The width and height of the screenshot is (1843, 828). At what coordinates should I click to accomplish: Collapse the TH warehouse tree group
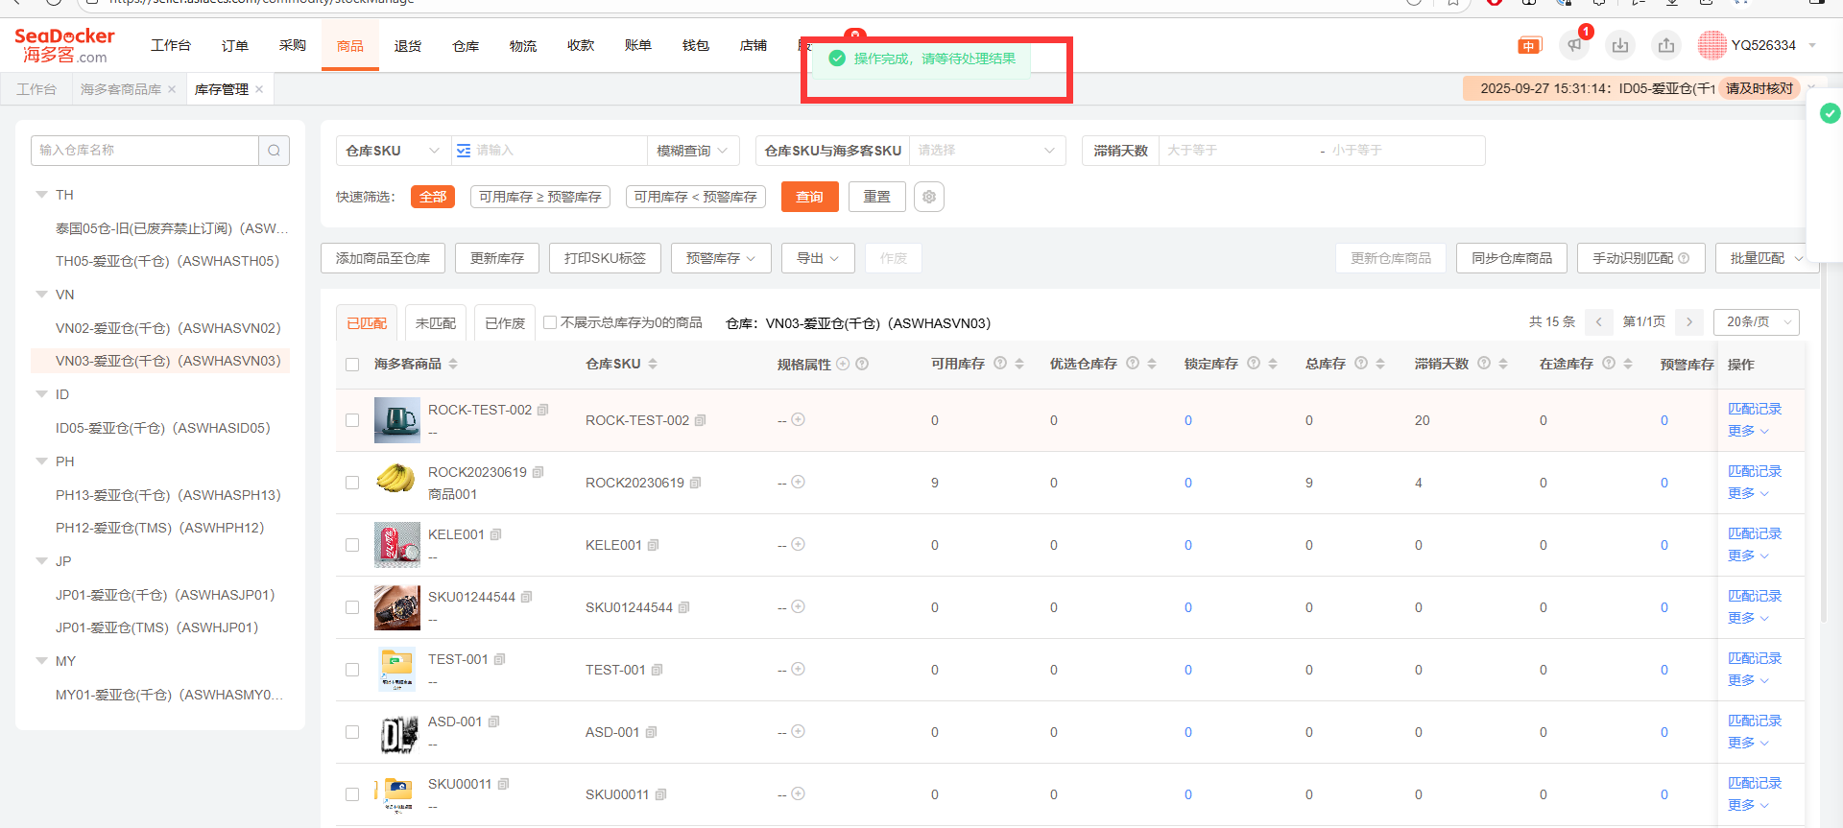coord(41,195)
